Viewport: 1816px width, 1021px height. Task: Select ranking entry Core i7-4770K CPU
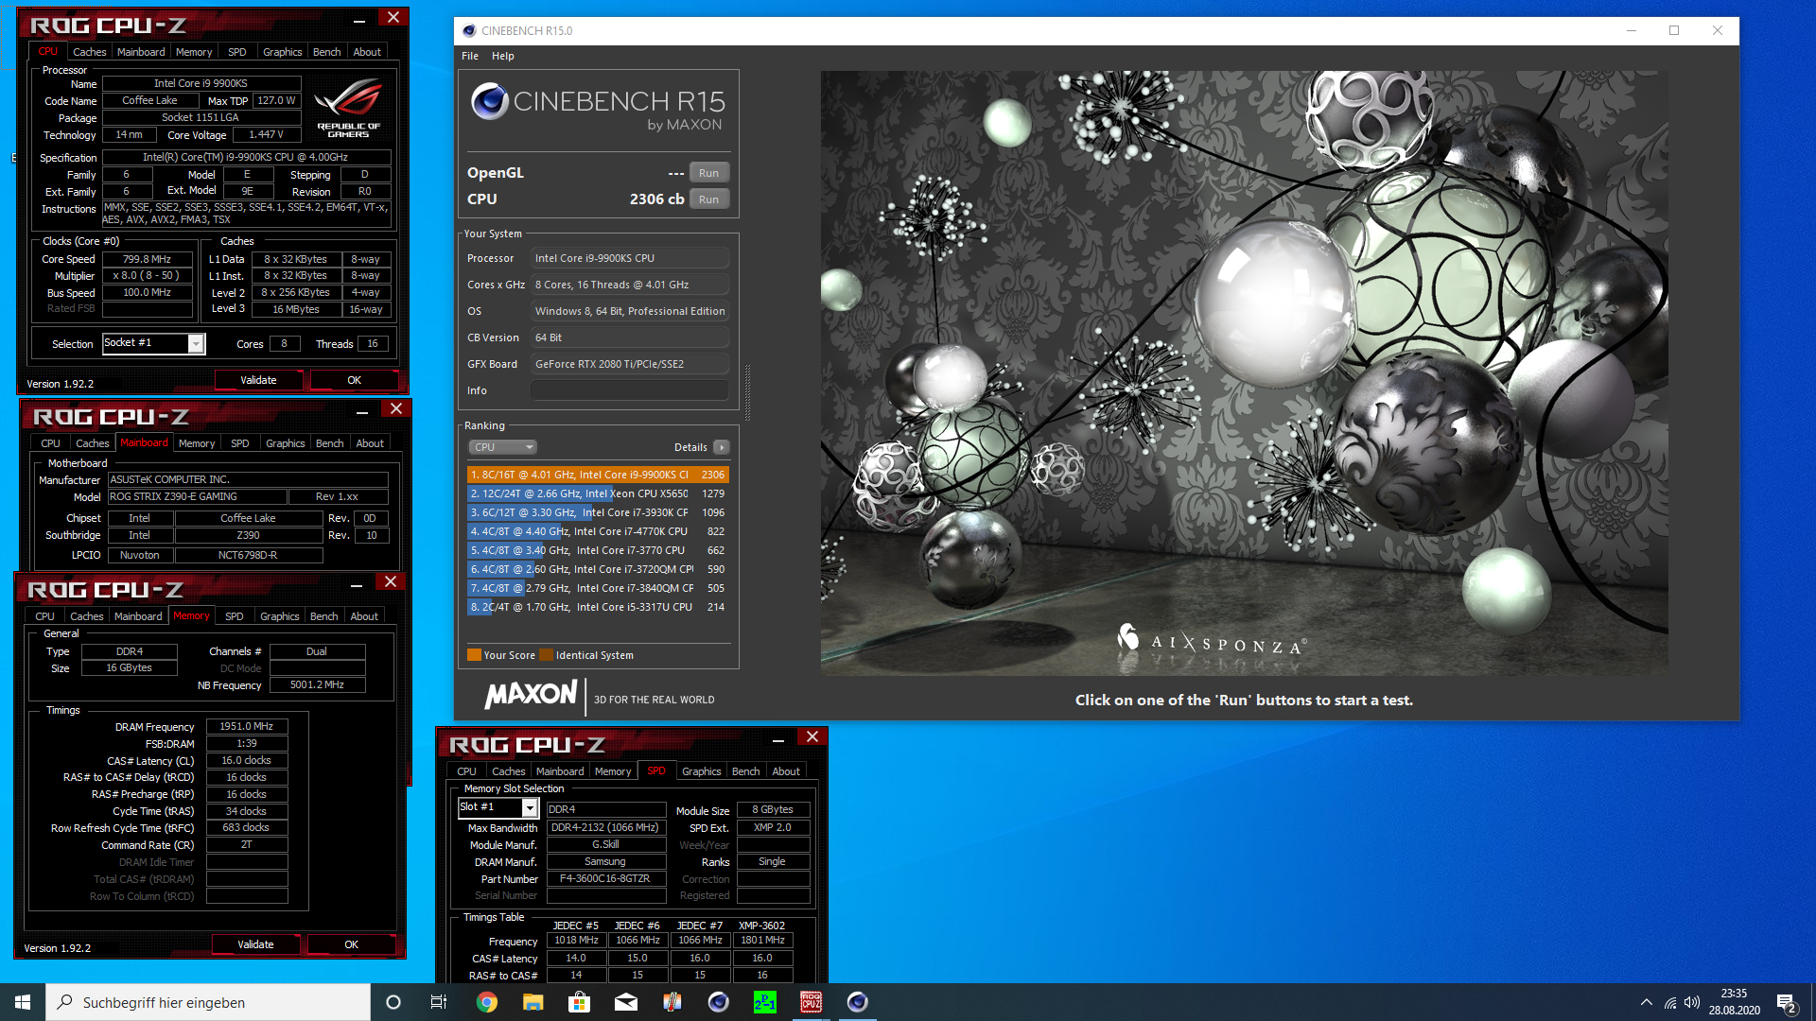(x=598, y=531)
